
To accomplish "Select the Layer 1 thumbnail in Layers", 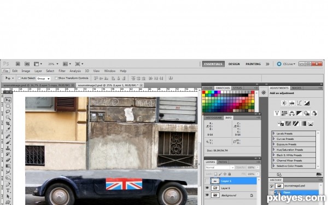I will tap(215, 181).
